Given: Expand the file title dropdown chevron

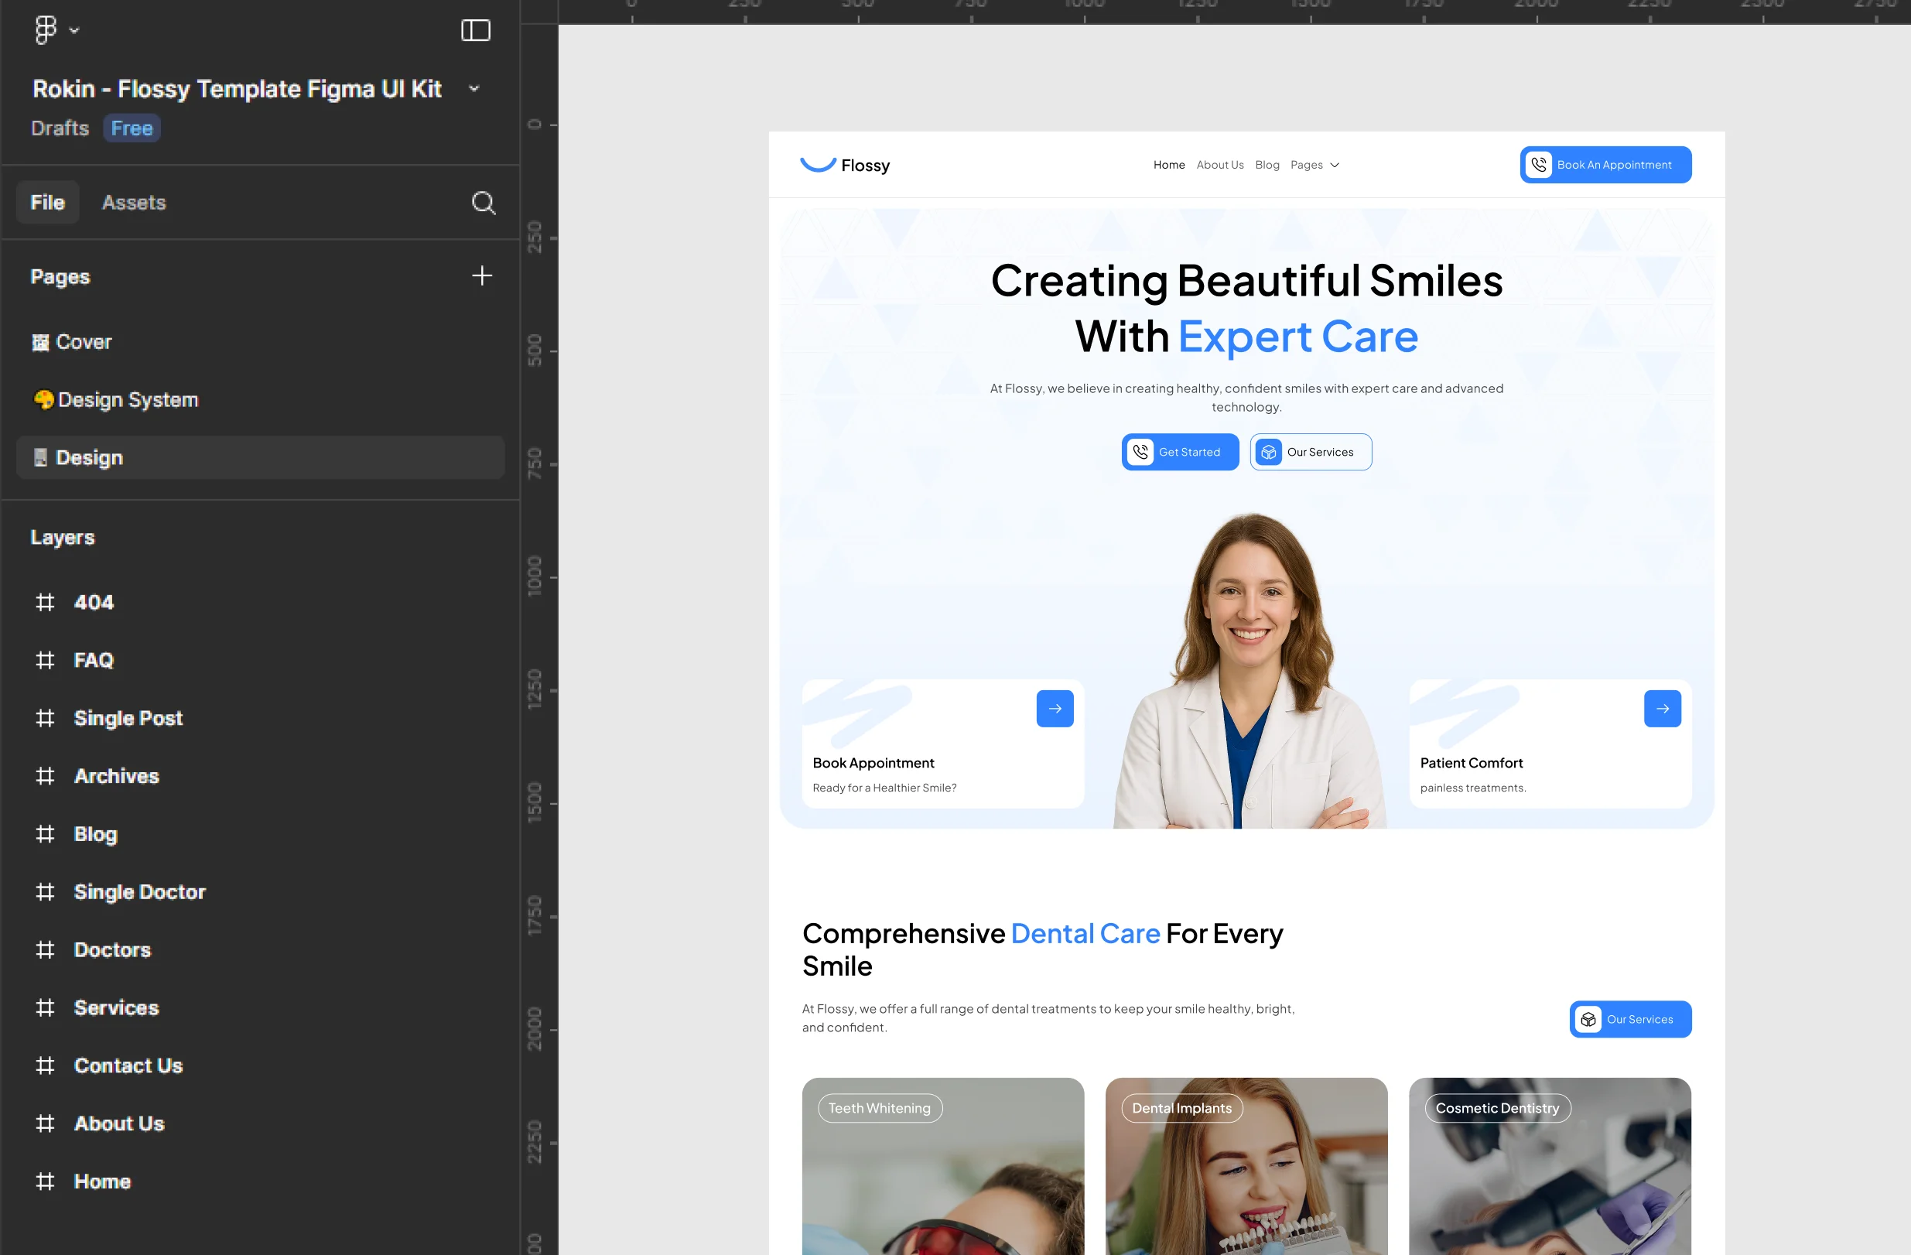Looking at the screenshot, I should (473, 88).
